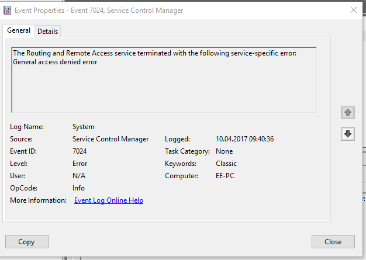
Task: Open the Event Log Online Help link
Action: [109, 200]
